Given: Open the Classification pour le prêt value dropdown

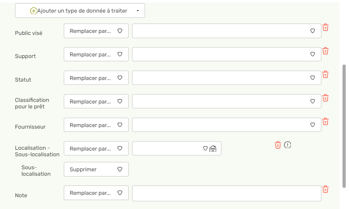Looking at the screenshot, I should [x=227, y=101].
